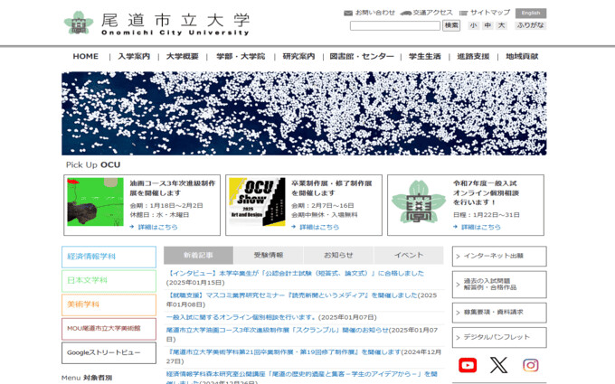Select the 新着記事 tab
The image size is (615, 384).
coord(198,255)
